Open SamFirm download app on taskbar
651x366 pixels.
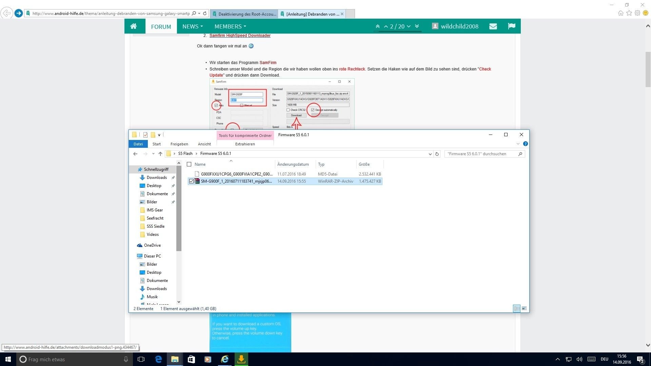tap(241, 359)
